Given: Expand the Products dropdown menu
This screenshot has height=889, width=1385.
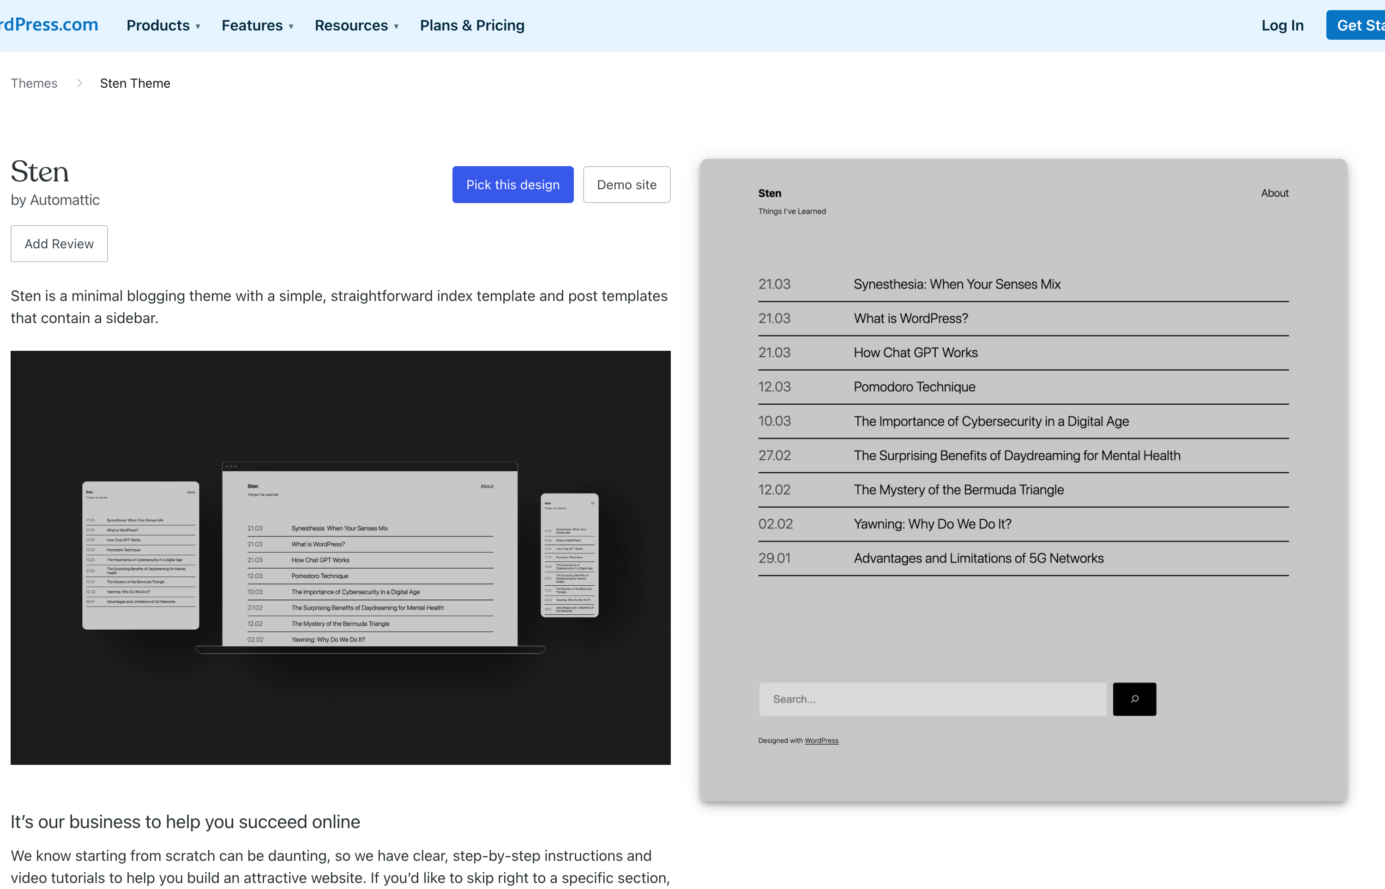Looking at the screenshot, I should coord(163,25).
